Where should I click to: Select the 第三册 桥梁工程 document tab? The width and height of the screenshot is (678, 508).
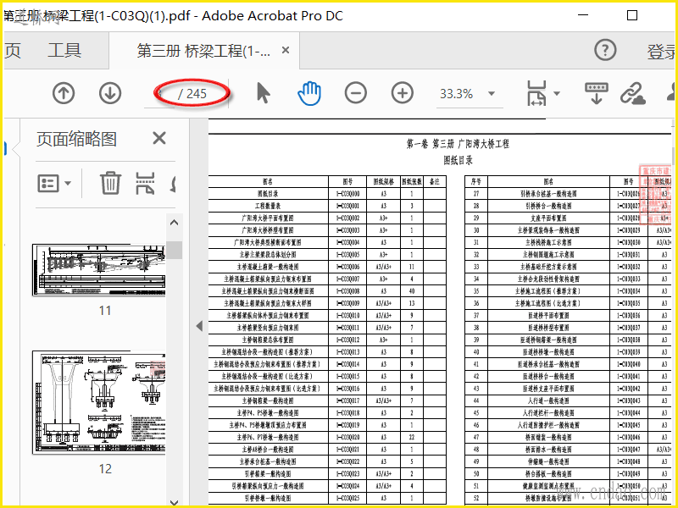(x=203, y=51)
